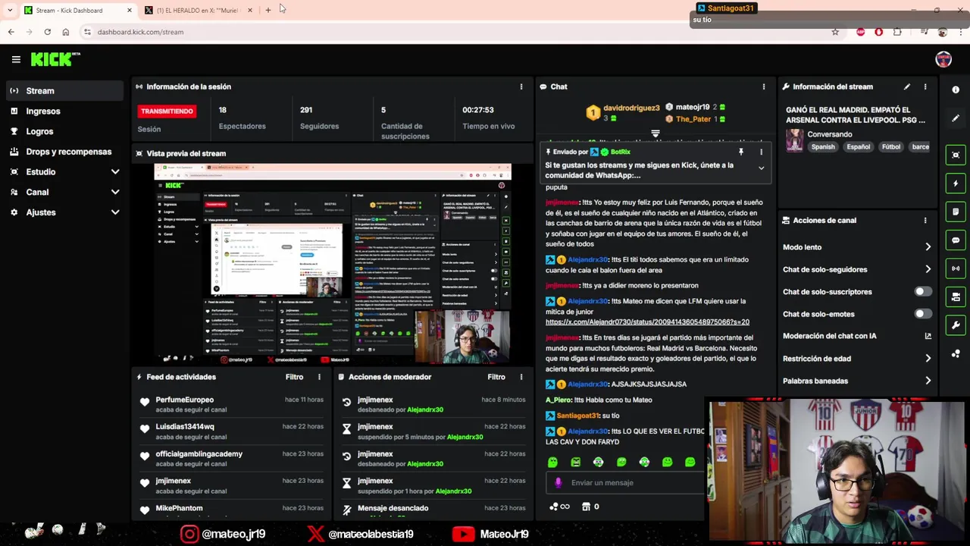The image size is (970, 546).
Task: Click the purple microphone icon in chat input
Action: pos(559,482)
